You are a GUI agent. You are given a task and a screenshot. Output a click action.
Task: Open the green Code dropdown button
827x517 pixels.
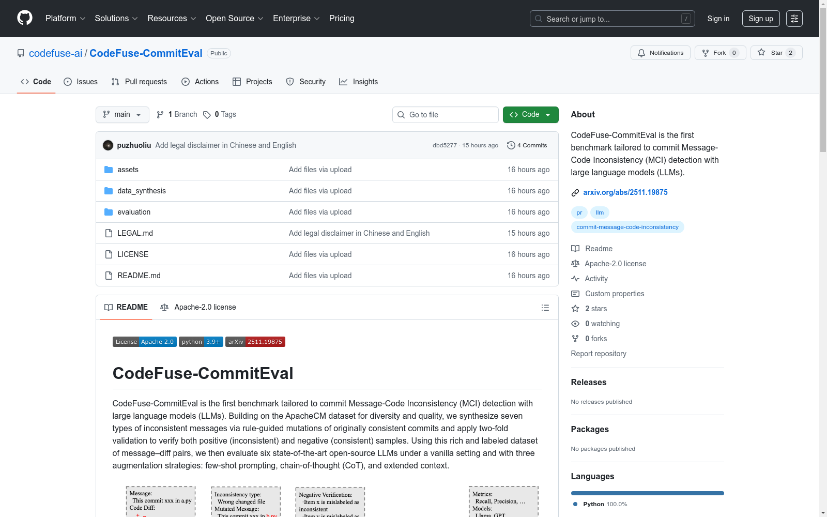click(531, 115)
